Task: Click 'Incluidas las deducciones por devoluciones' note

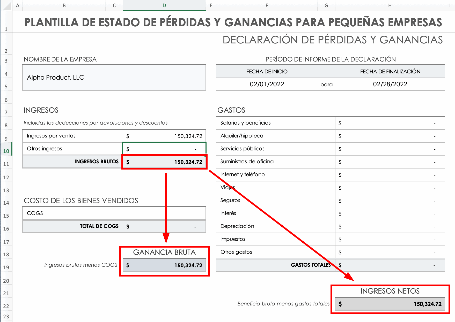Action: [x=96, y=123]
